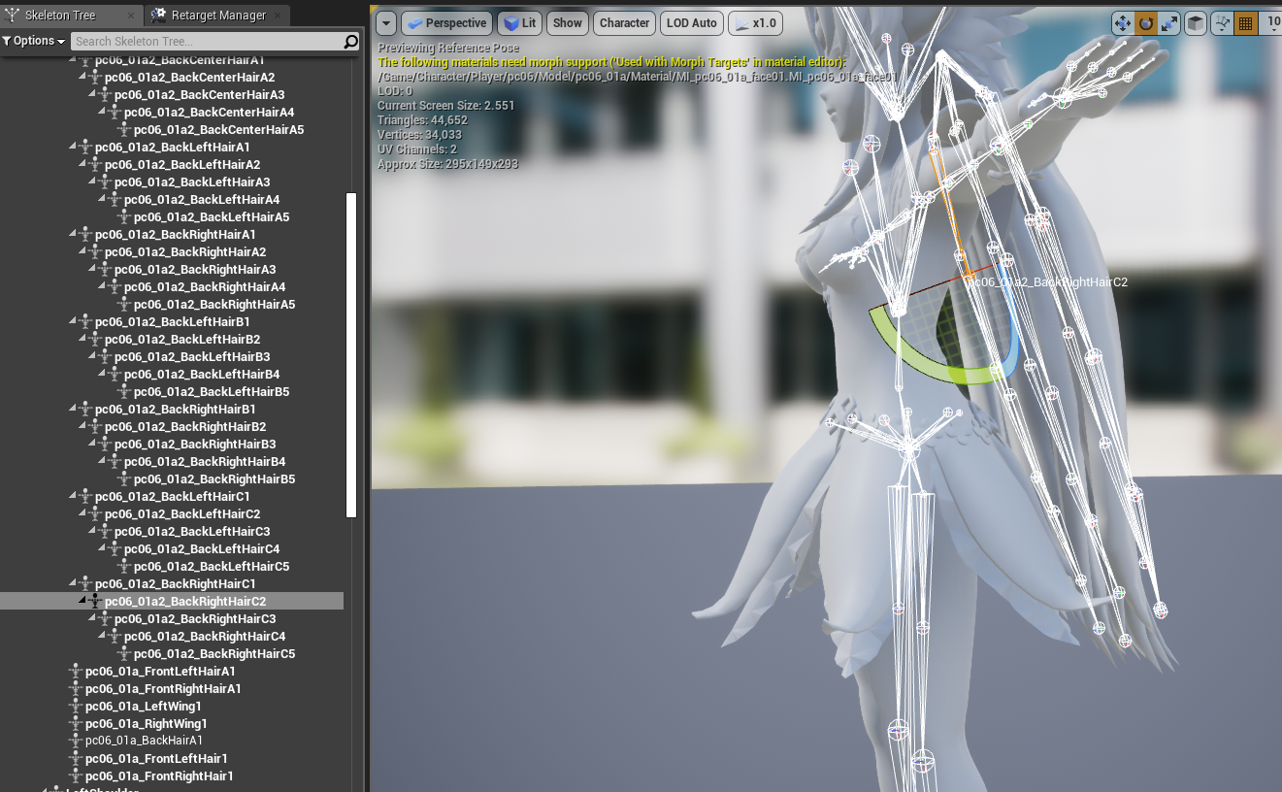Open the LOD Auto menu
1282x792 pixels.
[x=692, y=23]
